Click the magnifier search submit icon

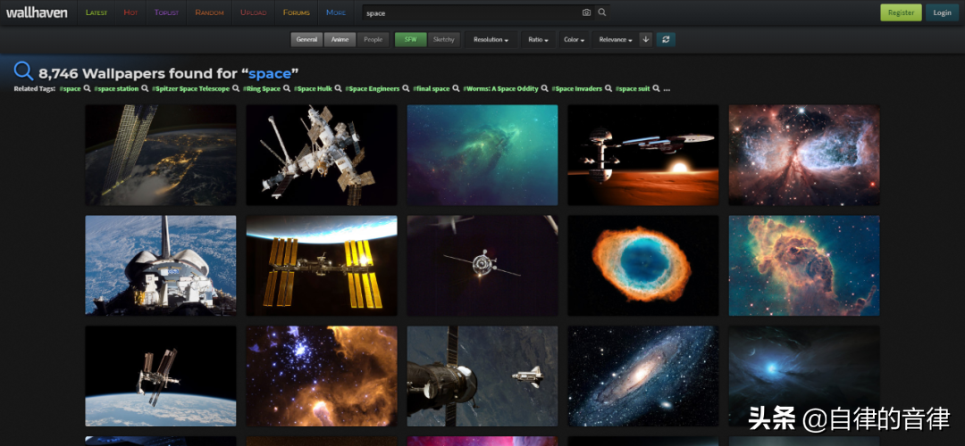pos(602,12)
